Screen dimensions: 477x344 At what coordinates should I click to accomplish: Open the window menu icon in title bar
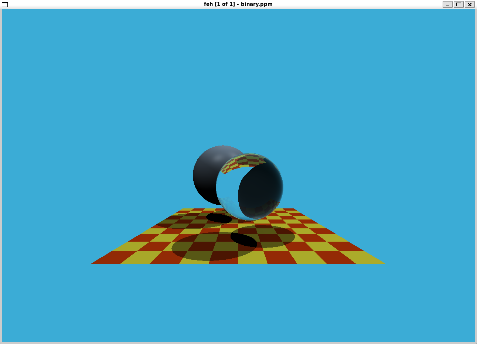tap(5, 4)
